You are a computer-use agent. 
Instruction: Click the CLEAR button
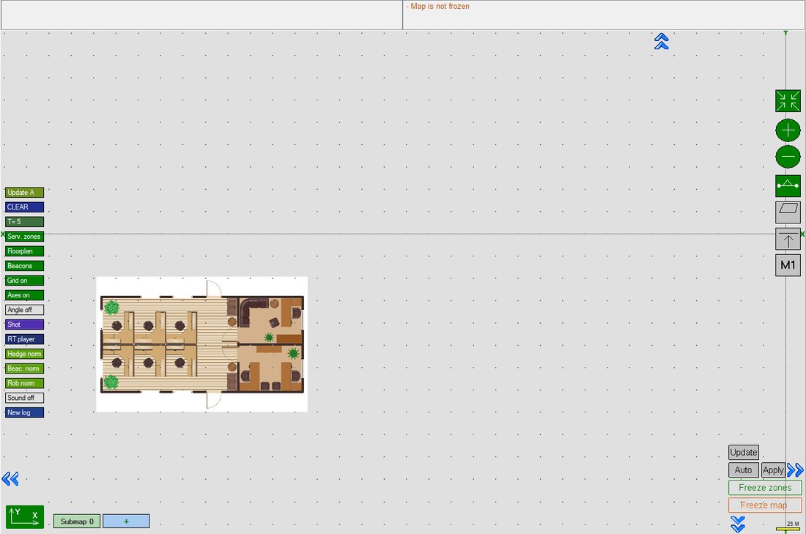click(x=25, y=207)
